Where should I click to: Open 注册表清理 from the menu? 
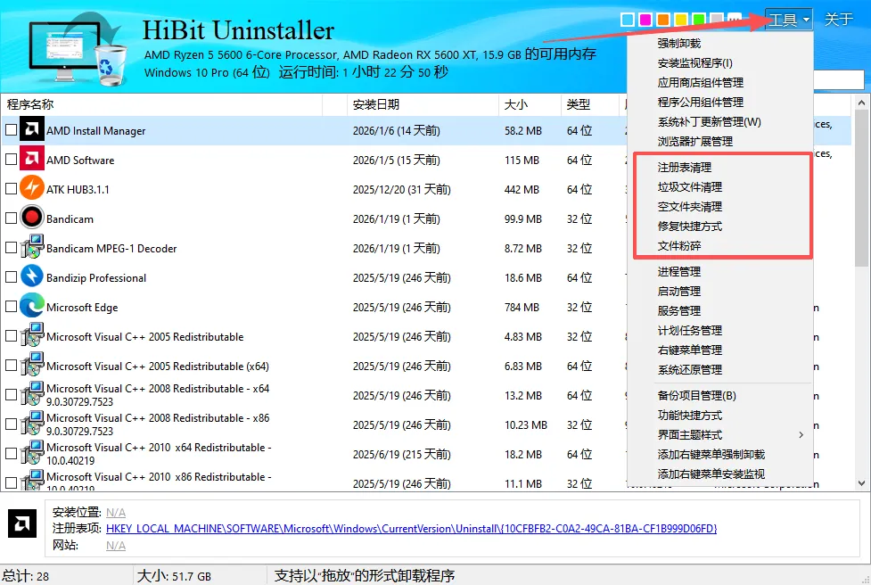pyautogui.click(x=685, y=168)
